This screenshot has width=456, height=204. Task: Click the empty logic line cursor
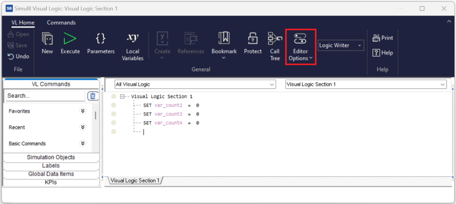(x=144, y=132)
